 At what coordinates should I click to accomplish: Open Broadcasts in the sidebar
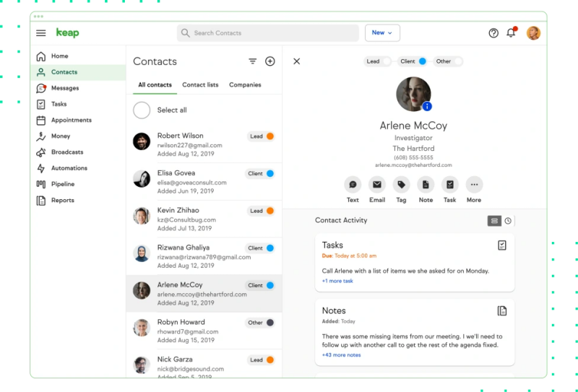(x=78, y=152)
